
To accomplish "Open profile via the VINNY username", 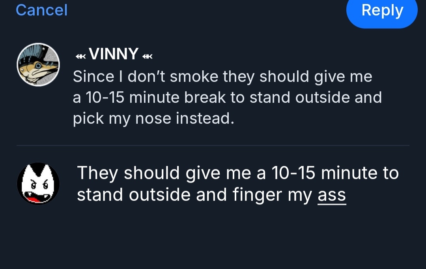I will point(114,54).
